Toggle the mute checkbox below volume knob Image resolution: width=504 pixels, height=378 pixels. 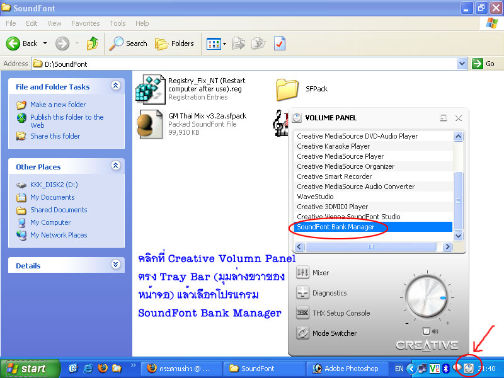tap(427, 331)
